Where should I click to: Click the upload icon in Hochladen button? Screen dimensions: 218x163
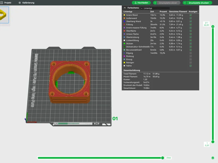[x=135, y=3]
